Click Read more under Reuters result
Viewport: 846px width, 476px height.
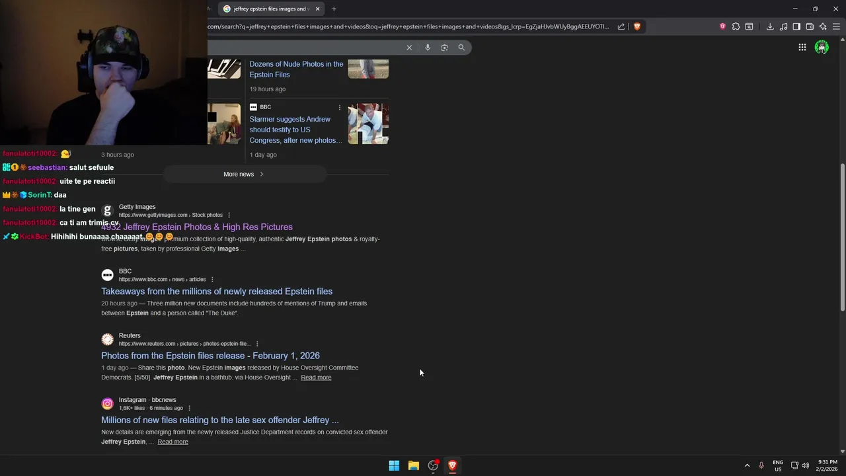pos(316,377)
